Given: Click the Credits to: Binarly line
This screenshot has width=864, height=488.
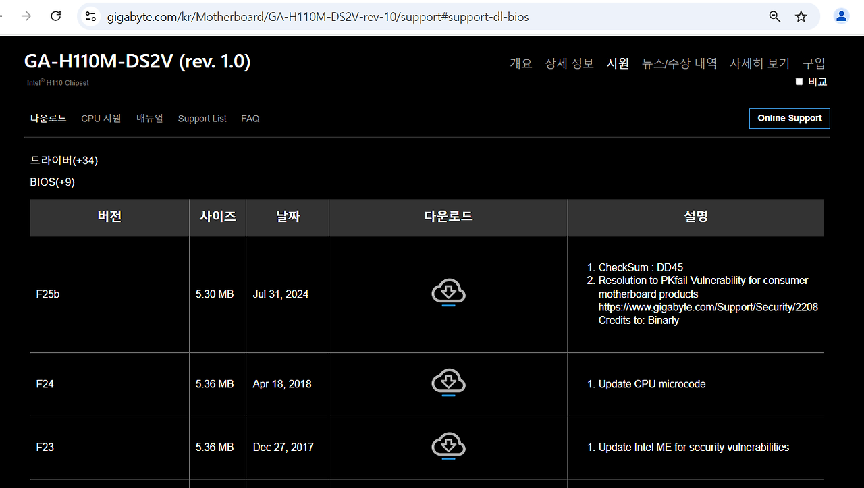Looking at the screenshot, I should coord(639,321).
